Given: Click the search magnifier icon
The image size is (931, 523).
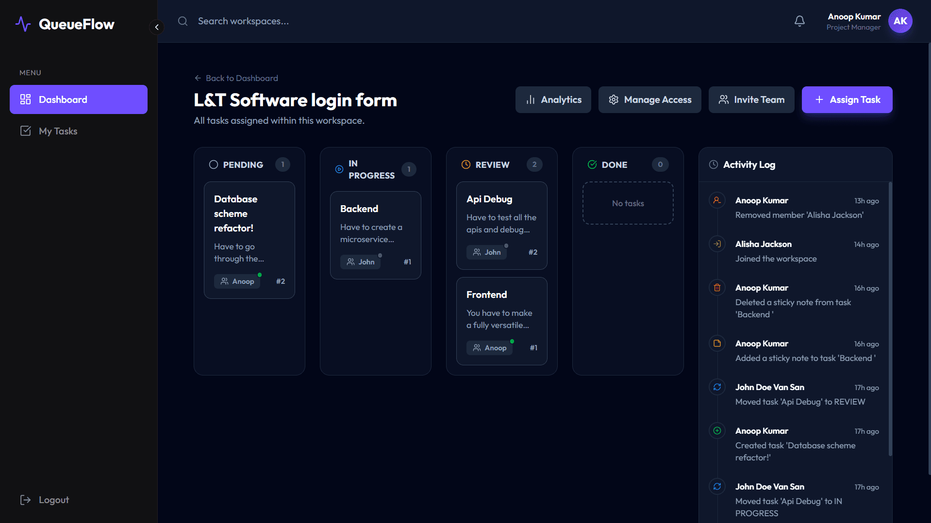Looking at the screenshot, I should point(183,21).
